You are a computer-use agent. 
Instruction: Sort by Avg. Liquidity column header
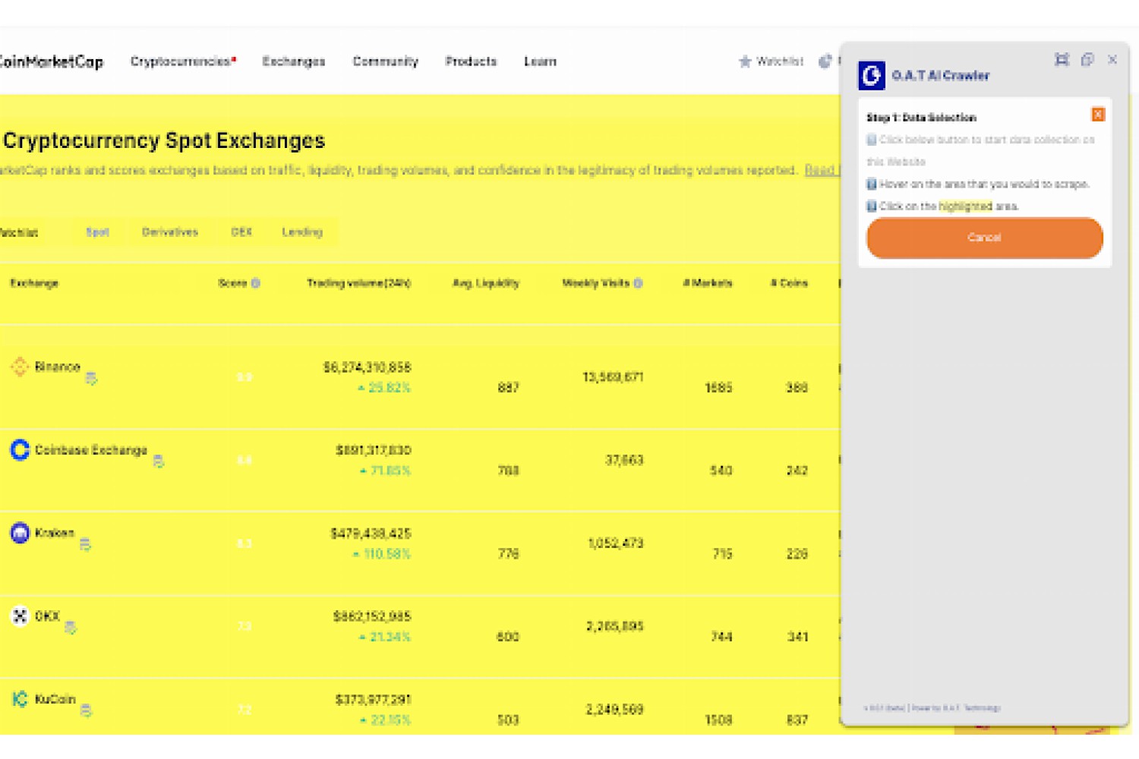486,283
